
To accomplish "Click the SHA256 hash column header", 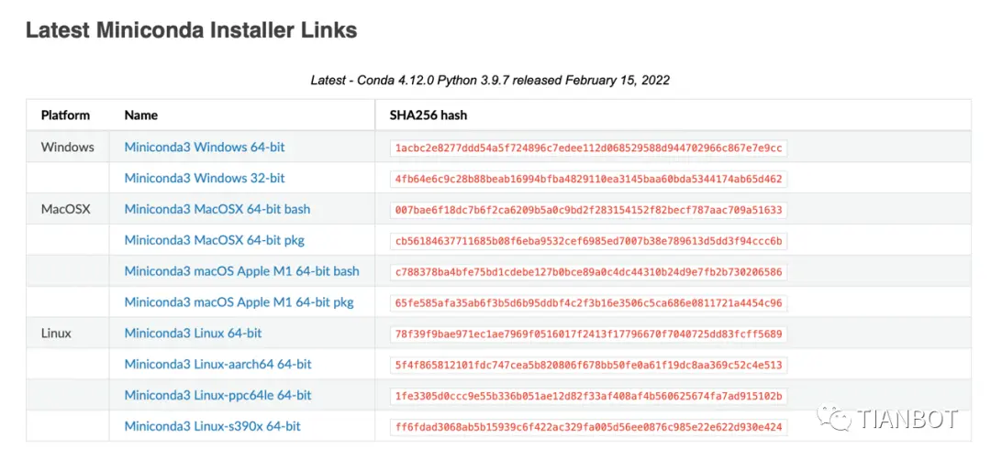I will tap(429, 115).
